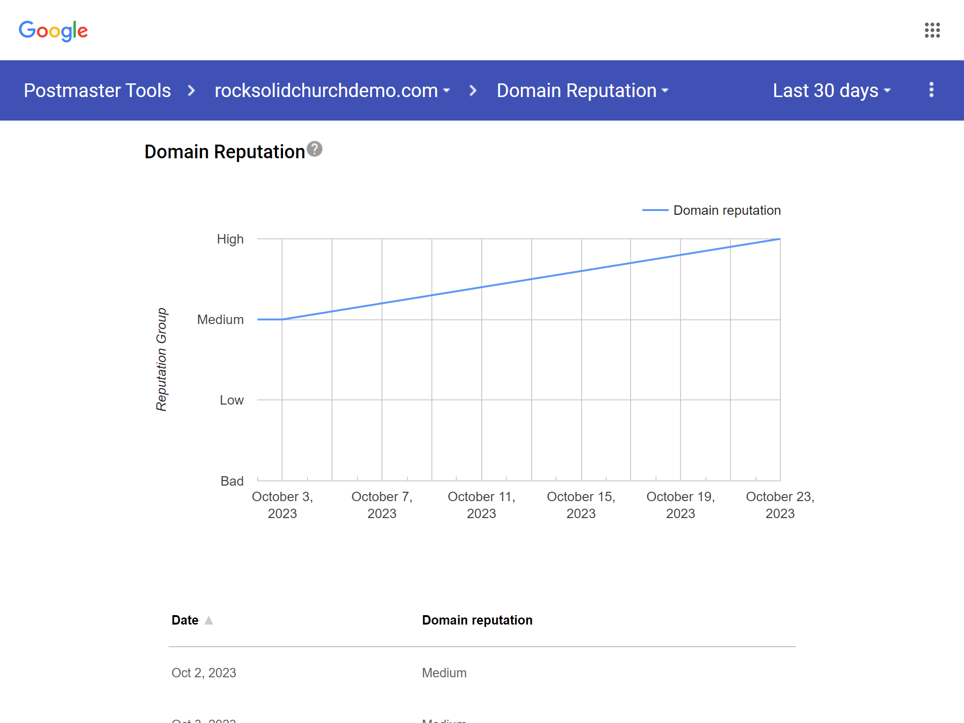Viewport: 964px width, 723px height.
Task: Click the Low axis label
Action: pyautogui.click(x=232, y=400)
